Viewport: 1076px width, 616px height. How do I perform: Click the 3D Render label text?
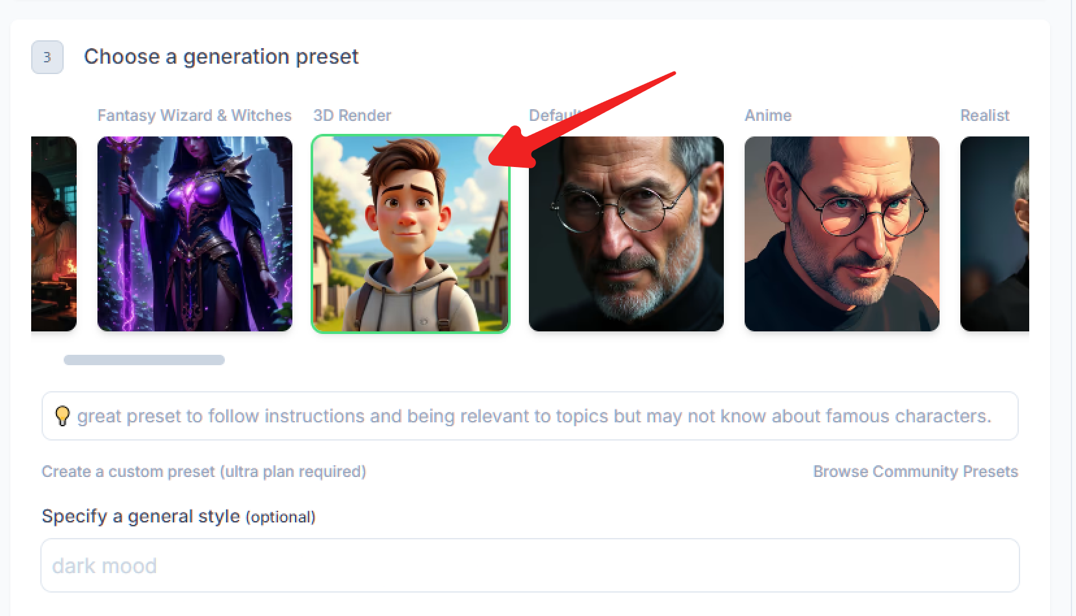352,115
